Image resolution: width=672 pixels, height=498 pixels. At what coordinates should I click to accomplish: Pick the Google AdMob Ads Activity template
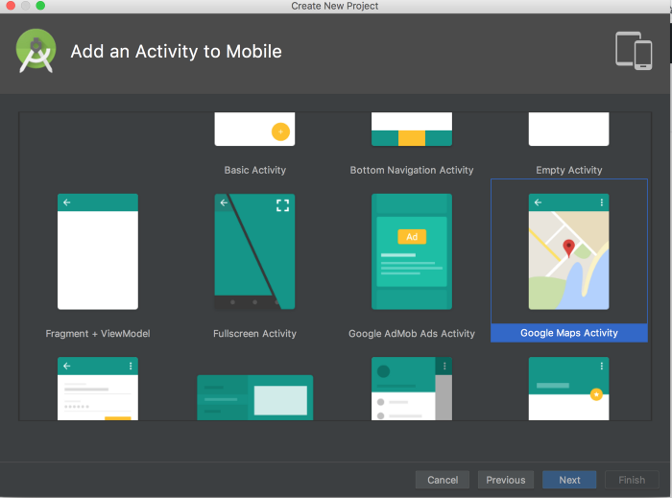411,251
